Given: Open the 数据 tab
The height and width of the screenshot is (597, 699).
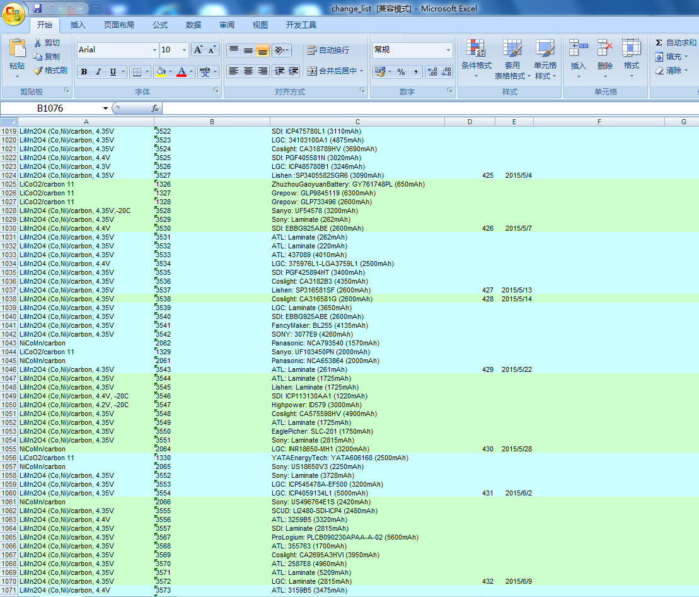Looking at the screenshot, I should coord(193,25).
